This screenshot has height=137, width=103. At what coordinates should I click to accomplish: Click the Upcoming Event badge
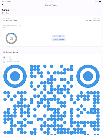tap(59, 36)
